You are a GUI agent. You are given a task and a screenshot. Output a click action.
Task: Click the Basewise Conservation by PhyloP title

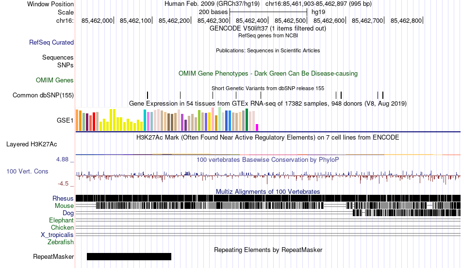tap(268, 159)
